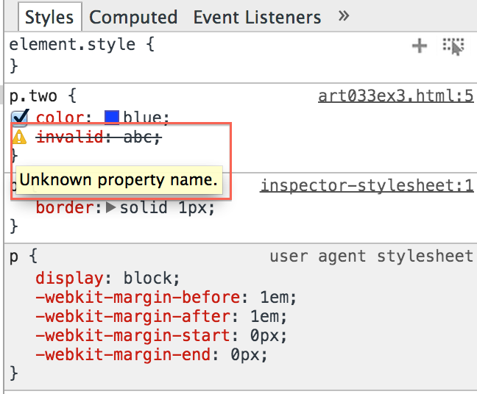
Task: Show more tabs with the double chevron
Action: pyautogui.click(x=344, y=15)
